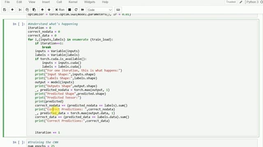Paste cells below icon
The height and width of the screenshot is (147, 263).
34,10
